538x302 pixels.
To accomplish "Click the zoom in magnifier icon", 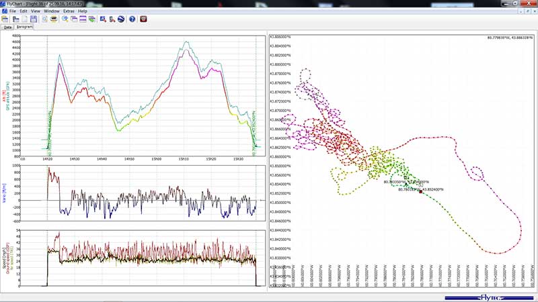I will pyautogui.click(x=65, y=19).
